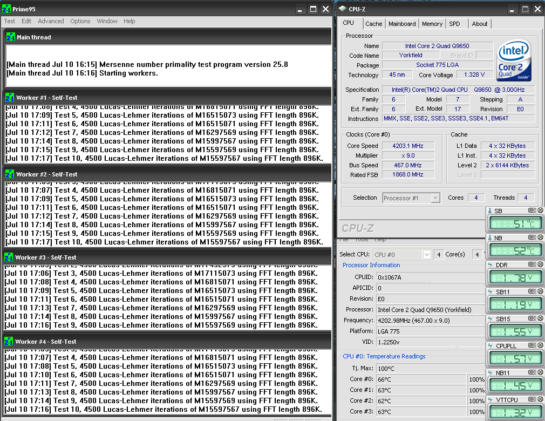Screen dimensions: 545x421
Task: Click the Worker #1 window icon
Action: click(x=10, y=97)
